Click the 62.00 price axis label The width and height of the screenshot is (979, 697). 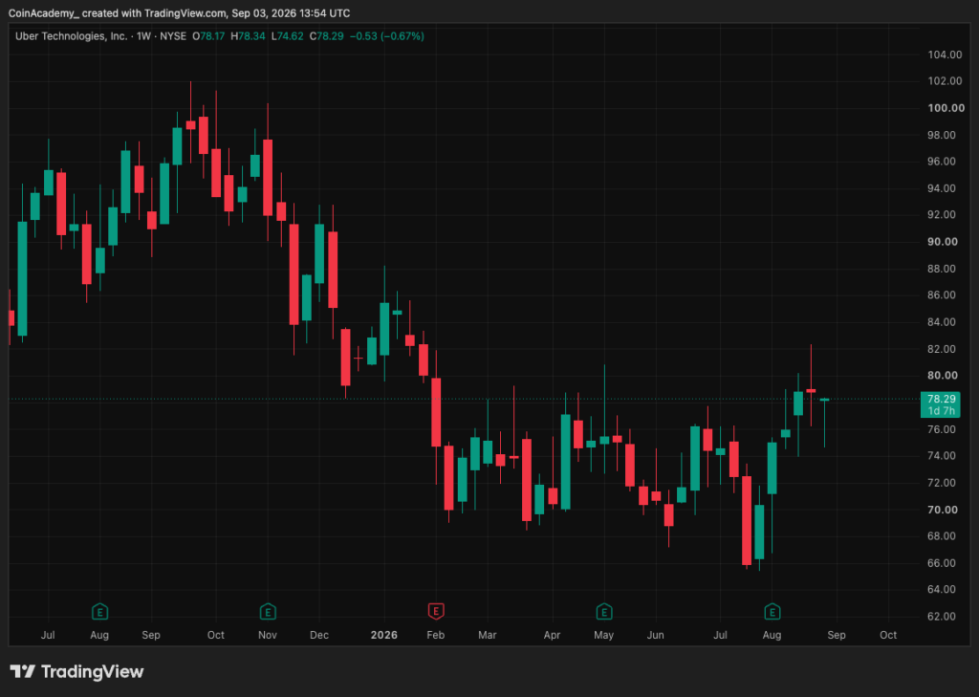click(941, 616)
